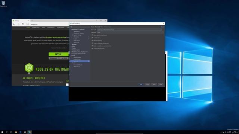Open Keymap settings

tap(74, 44)
